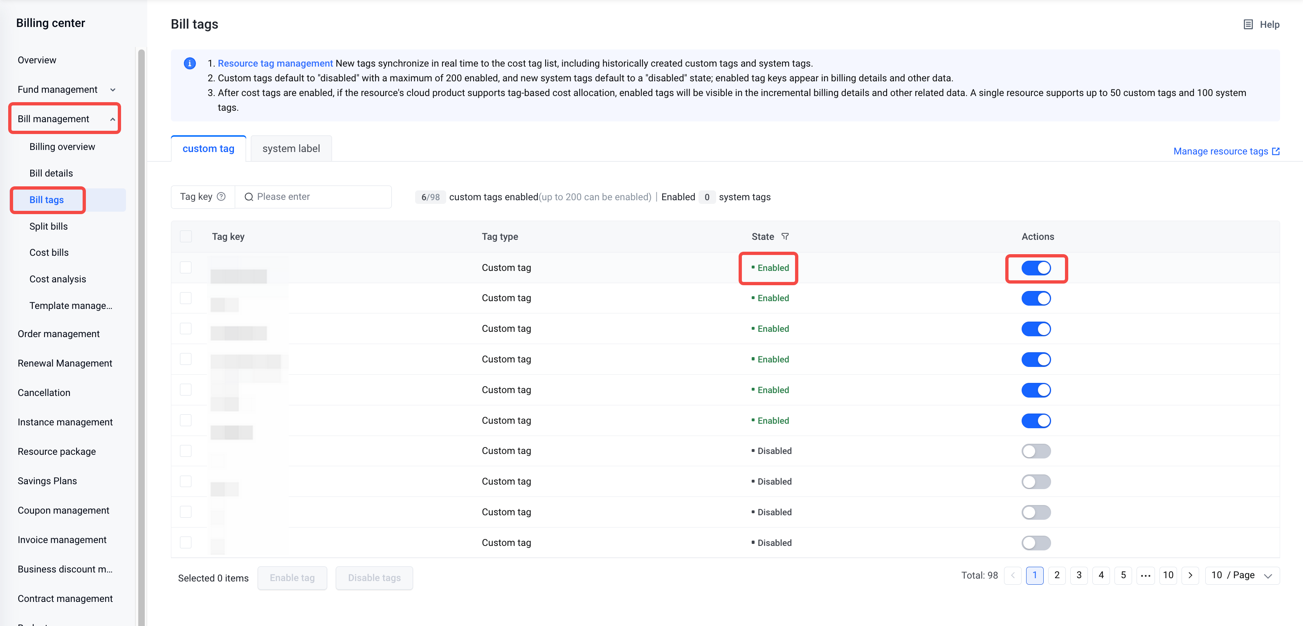1303x626 pixels.
Task: Click the Enable tag button
Action: click(292, 578)
